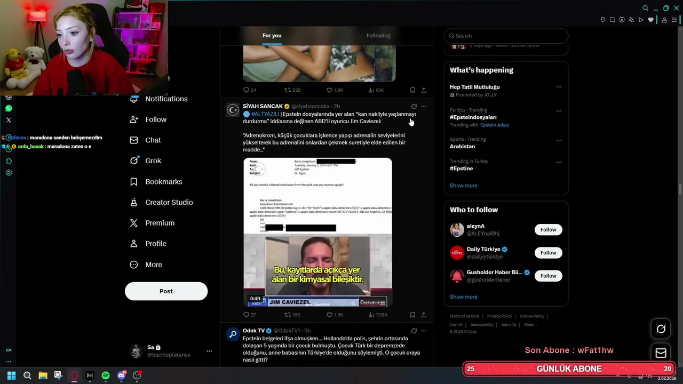Open Bookmarks in the sidebar

(156, 181)
